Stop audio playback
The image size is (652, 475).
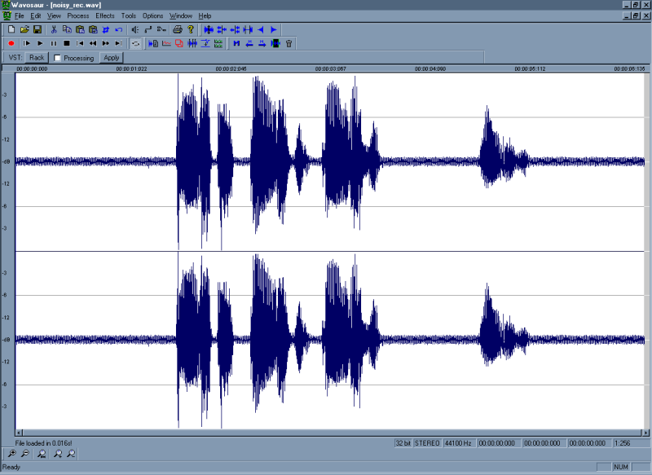66,42
